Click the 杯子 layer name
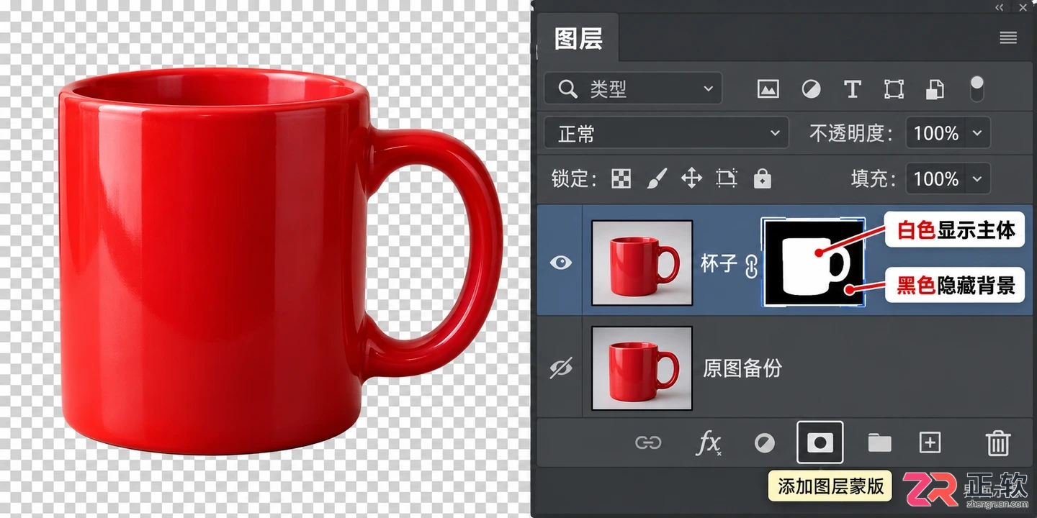Screen dimensions: 1037x518 (x=719, y=263)
